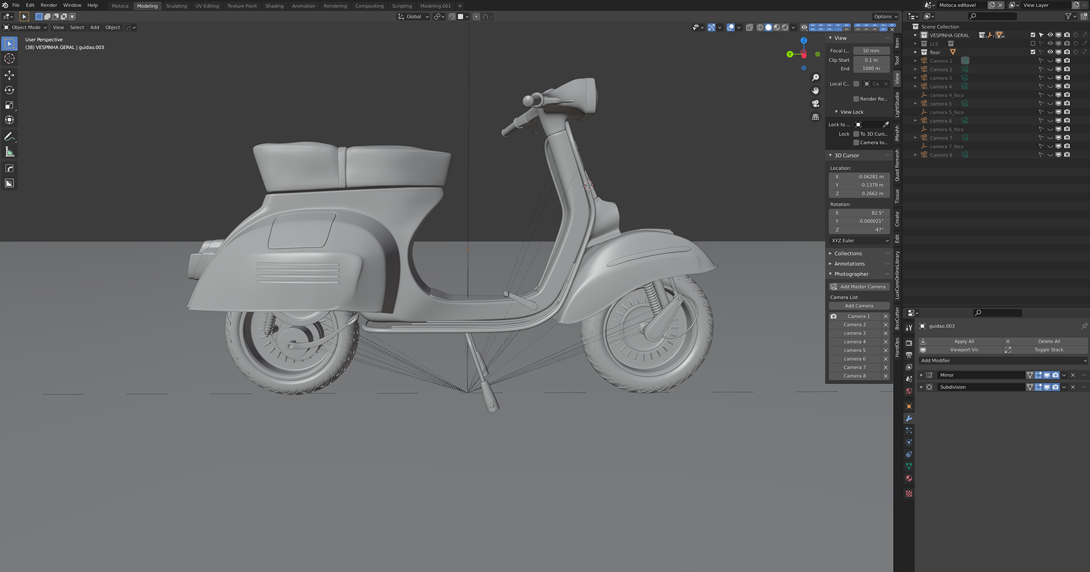This screenshot has height=572, width=1090.
Task: Open the Add Modifier dropdown
Action: pyautogui.click(x=1002, y=360)
